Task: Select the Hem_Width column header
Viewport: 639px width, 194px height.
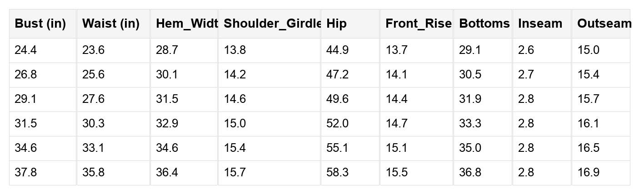Action: pos(184,24)
